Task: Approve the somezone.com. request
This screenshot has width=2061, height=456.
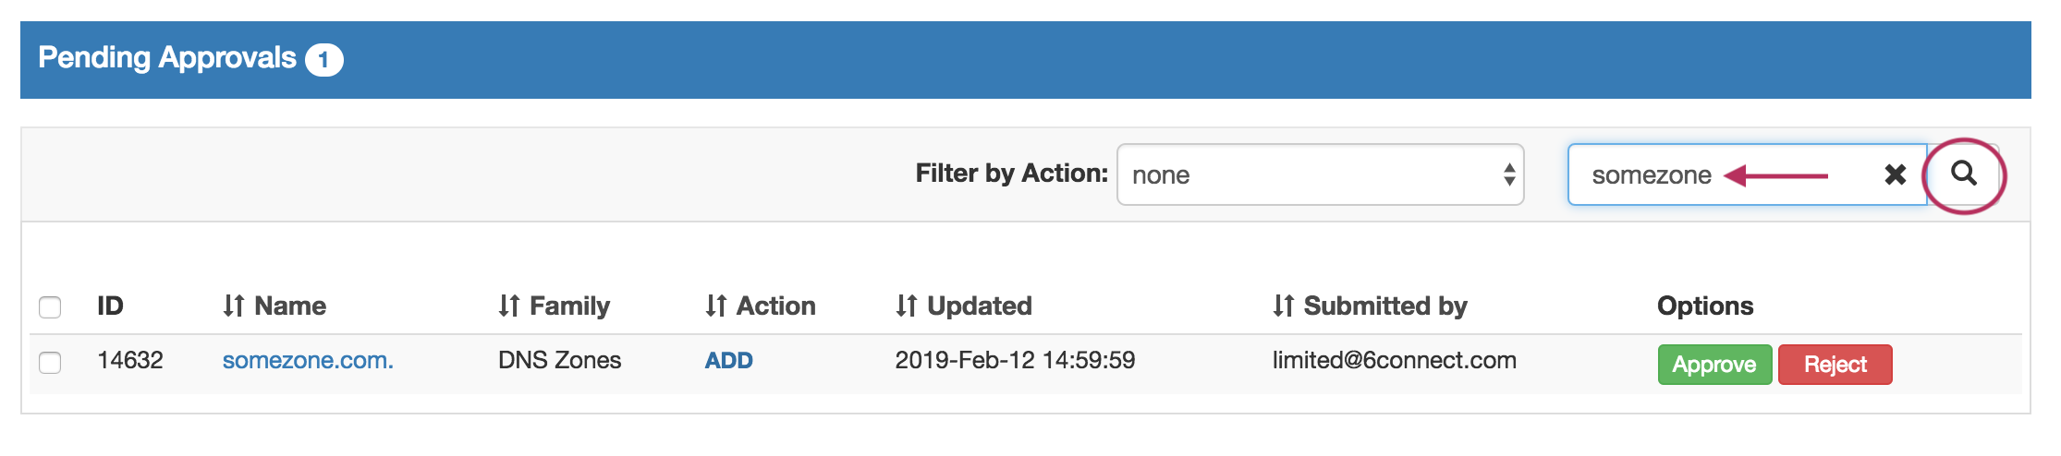Action: tap(1714, 365)
